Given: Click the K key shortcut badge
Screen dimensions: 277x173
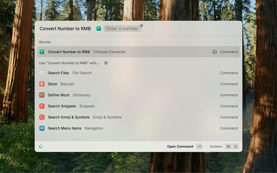Looking at the screenshot, I should [x=235, y=146].
